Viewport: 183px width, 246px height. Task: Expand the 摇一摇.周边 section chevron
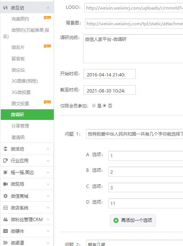(x=48, y=173)
